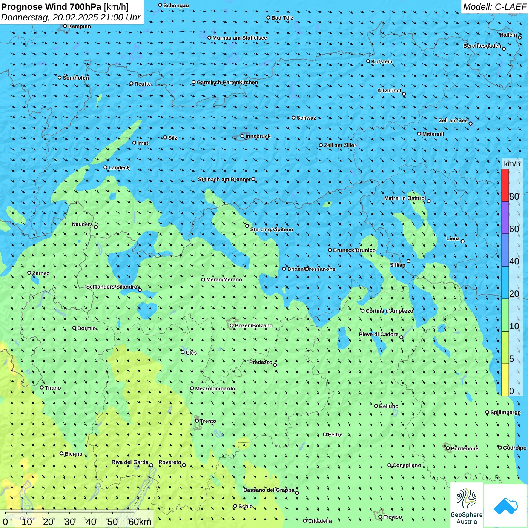Click the Bozen/Bolzano city marker
The image size is (528, 528).
[232, 325]
